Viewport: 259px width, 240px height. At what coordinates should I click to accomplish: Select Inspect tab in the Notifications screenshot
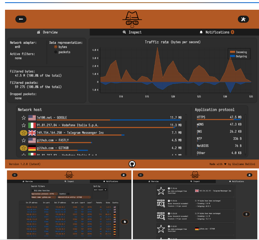pos(195,181)
